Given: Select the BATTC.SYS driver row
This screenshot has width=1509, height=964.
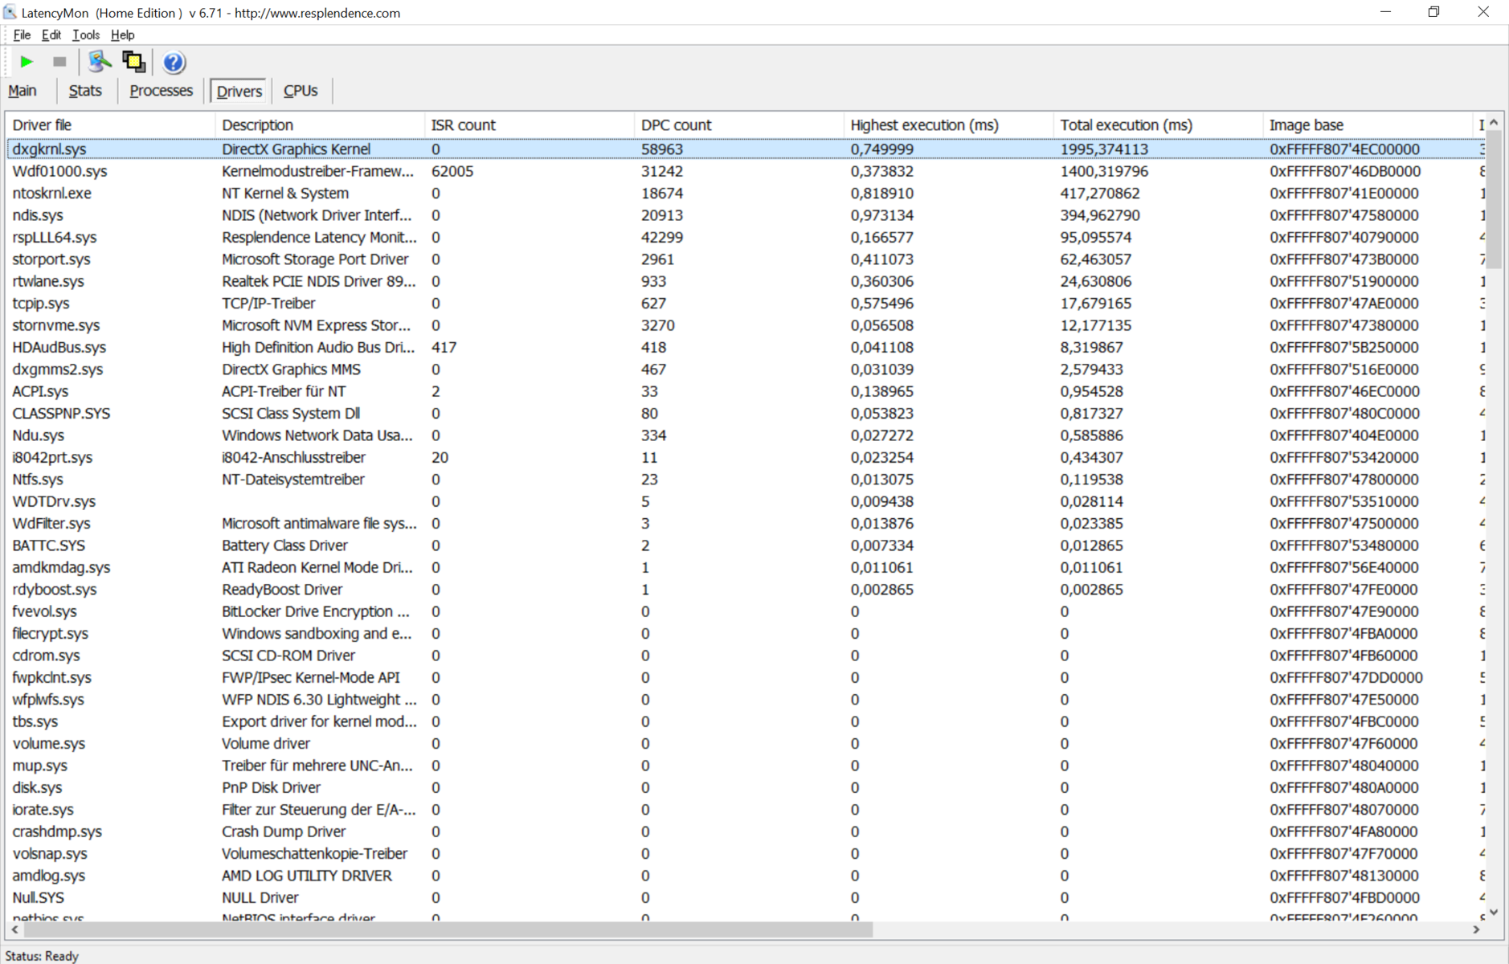Looking at the screenshot, I should pos(746,545).
